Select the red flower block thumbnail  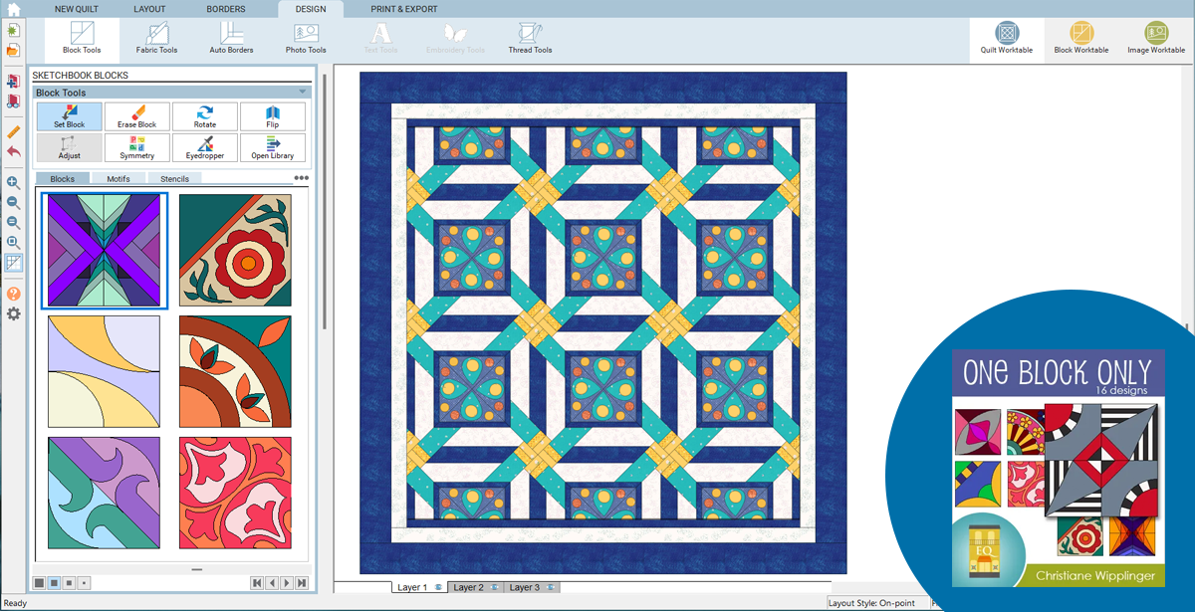tap(235, 250)
